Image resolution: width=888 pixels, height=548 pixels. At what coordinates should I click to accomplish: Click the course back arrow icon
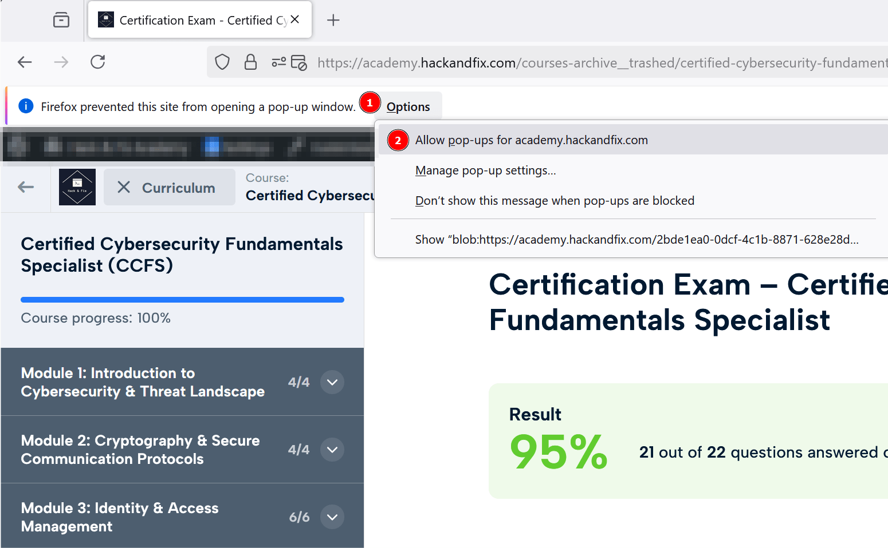point(26,187)
